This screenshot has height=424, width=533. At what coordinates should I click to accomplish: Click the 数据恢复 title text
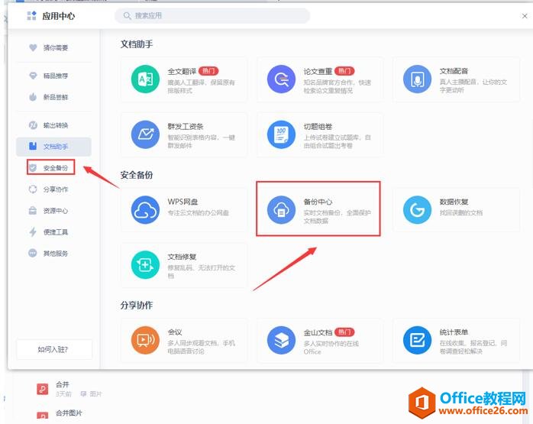coord(454,202)
